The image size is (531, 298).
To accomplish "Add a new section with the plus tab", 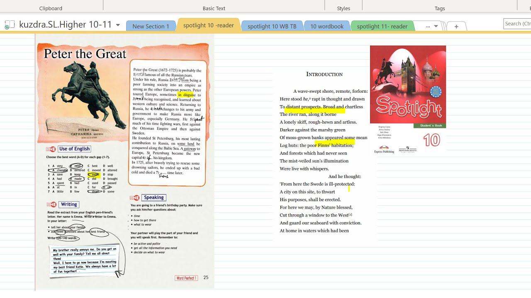I will [456, 26].
